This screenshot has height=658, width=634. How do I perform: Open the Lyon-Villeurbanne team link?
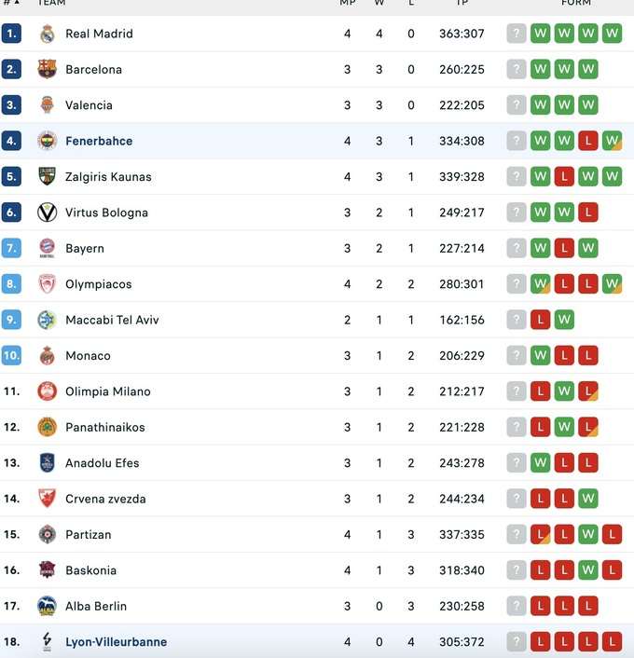(x=116, y=641)
